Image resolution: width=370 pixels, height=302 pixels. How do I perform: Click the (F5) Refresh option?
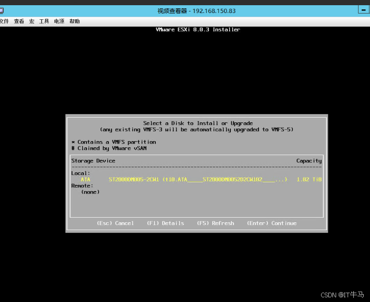(215, 223)
